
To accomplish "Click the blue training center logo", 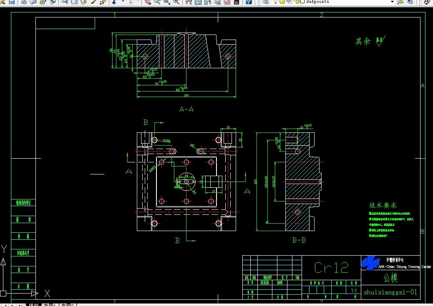I will [370, 263].
